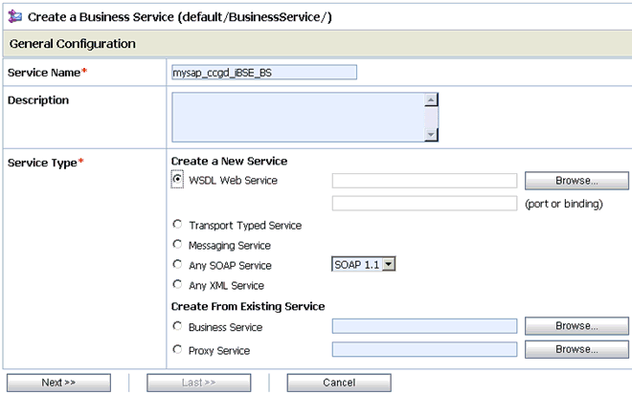Click Browse next to Business Service field
Viewport: 632px width, 395px height.
point(576,326)
